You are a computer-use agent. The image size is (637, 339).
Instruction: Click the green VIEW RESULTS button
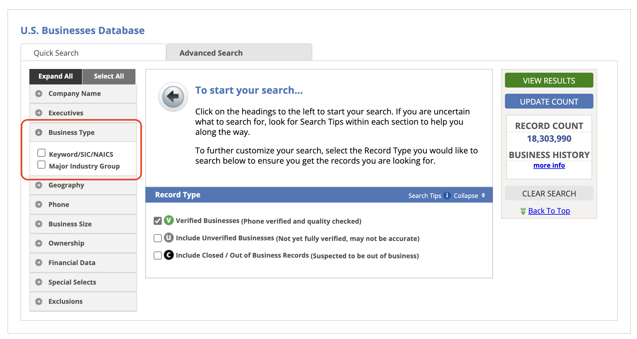[x=549, y=80]
